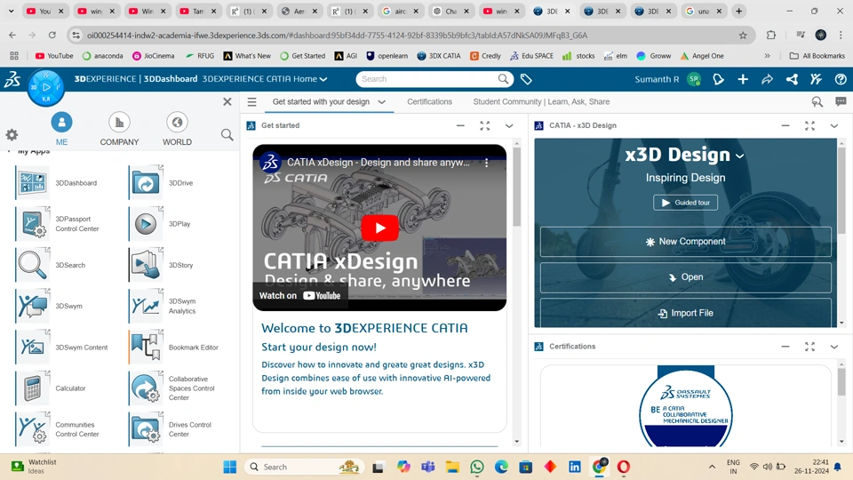Expand Get started widget menu chevron
The image size is (853, 480).
pyautogui.click(x=509, y=125)
